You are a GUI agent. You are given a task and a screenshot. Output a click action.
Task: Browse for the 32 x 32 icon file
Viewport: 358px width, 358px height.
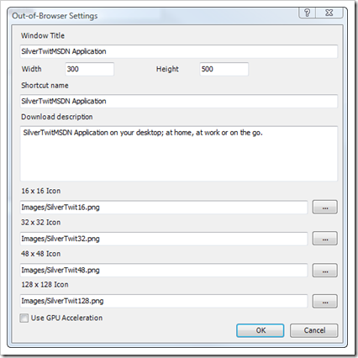pyautogui.click(x=325, y=239)
